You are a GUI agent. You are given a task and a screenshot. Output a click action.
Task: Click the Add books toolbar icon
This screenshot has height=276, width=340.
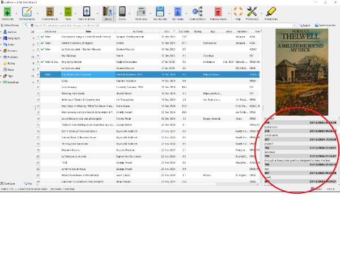click(7, 12)
